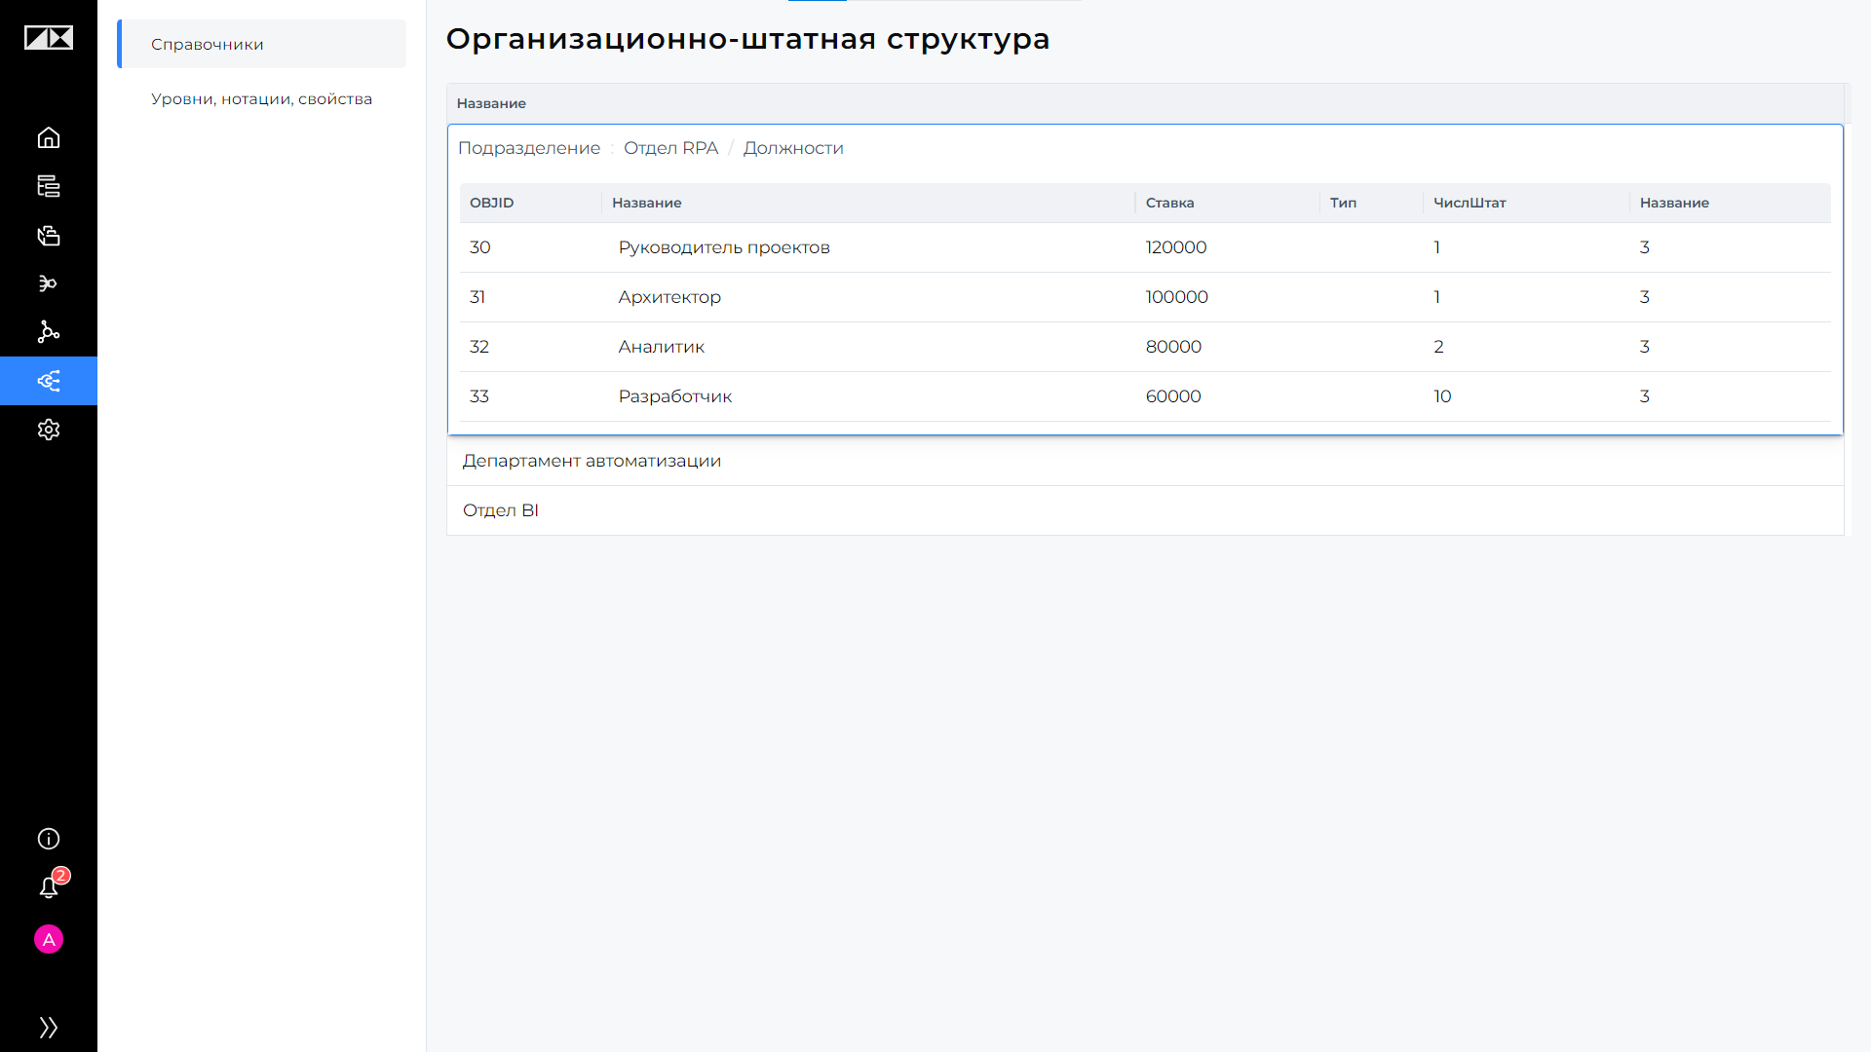Viewport: 1871px width, 1052px height.
Task: Click the rate value 120000
Action: (x=1175, y=247)
